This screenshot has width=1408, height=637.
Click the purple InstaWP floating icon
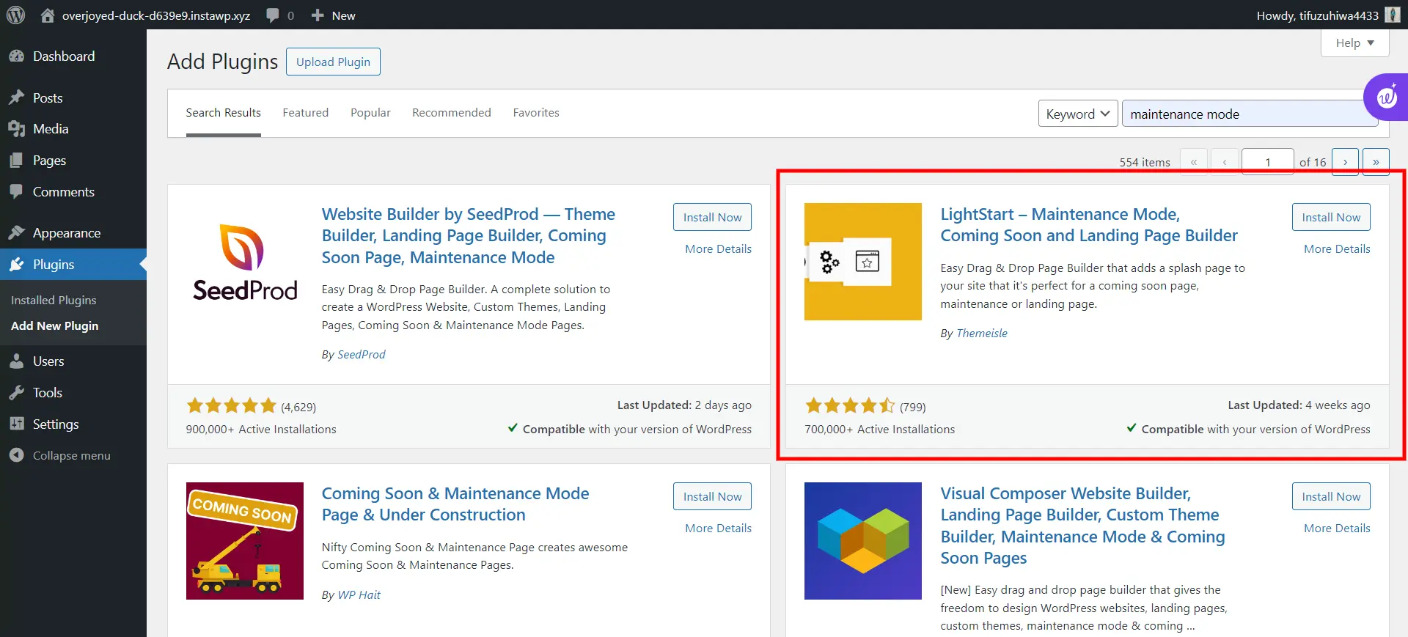point(1386,97)
